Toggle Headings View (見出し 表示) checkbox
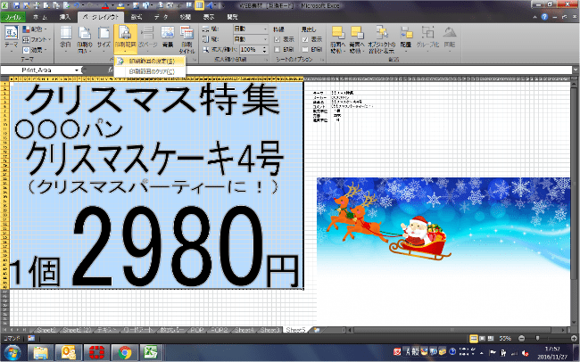 point(305,39)
